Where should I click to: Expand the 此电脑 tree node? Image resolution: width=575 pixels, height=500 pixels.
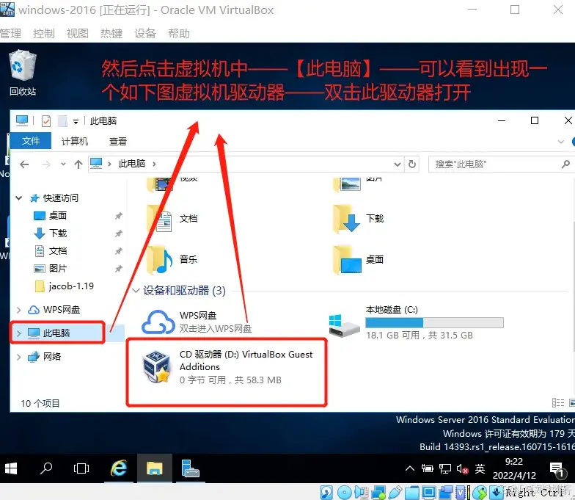click(x=19, y=333)
